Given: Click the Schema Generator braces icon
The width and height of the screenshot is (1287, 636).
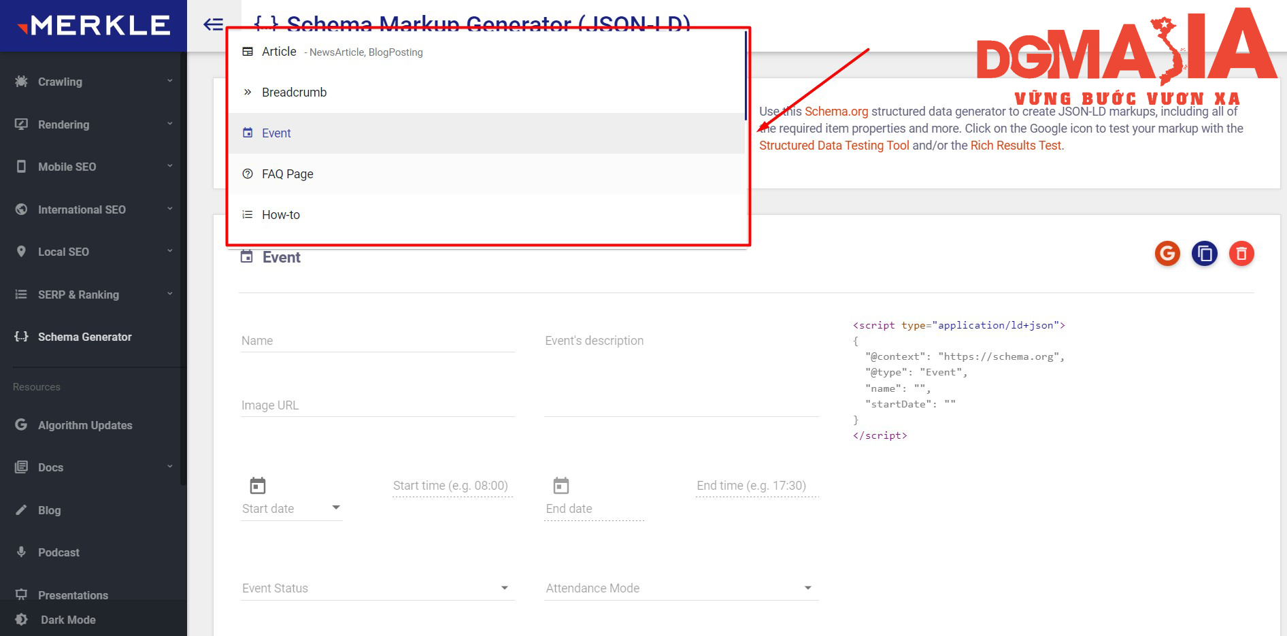Looking at the screenshot, I should [x=22, y=337].
